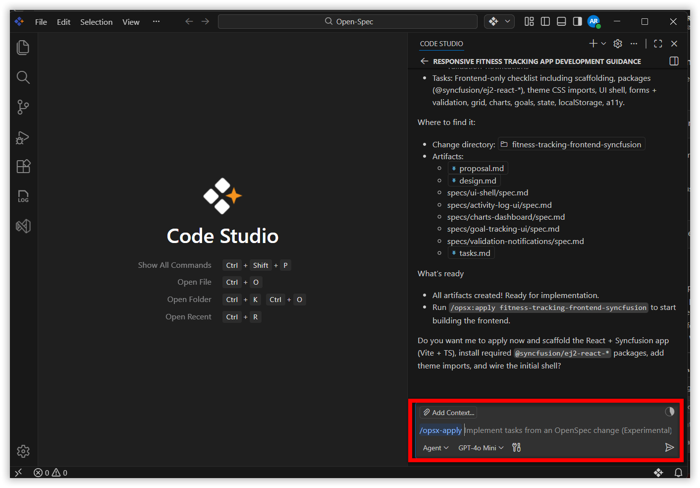Select the CODE STUDIO panel tab

click(441, 44)
